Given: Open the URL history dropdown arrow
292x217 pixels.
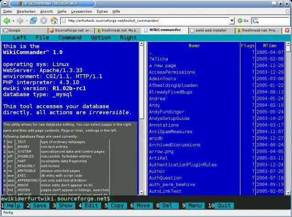Looking at the screenshot, I should (232, 21).
